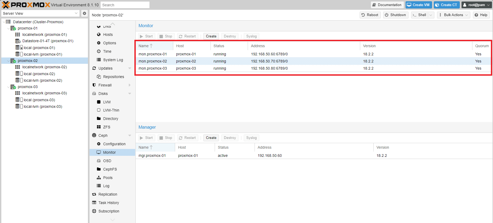Click the top Search field
This screenshot has width=493, height=223.
[125, 5]
